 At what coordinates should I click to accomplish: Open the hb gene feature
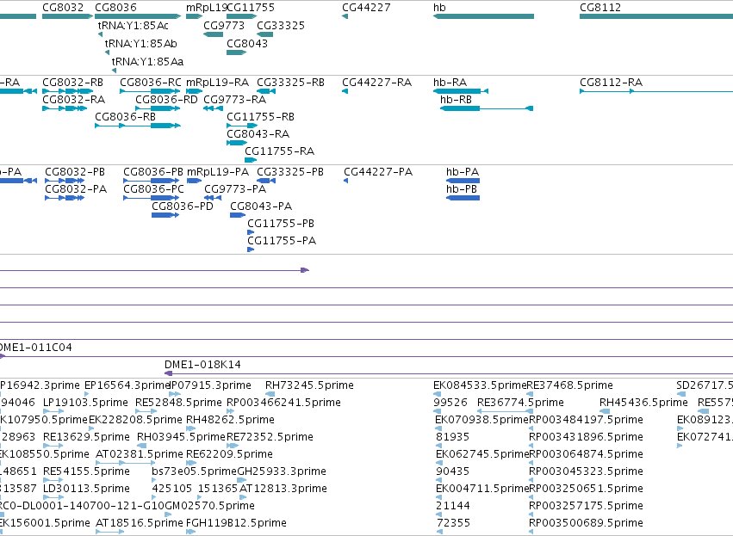(x=483, y=16)
